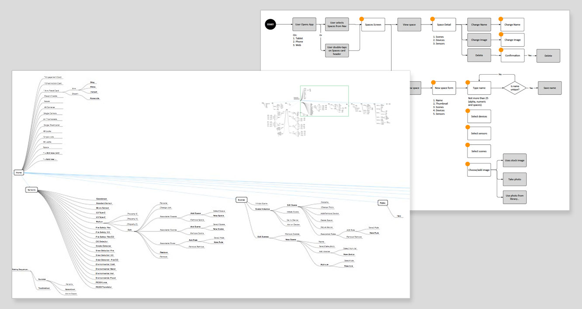The height and width of the screenshot is (309, 582).
Task: Click the Type name step box
Action: [x=479, y=88]
